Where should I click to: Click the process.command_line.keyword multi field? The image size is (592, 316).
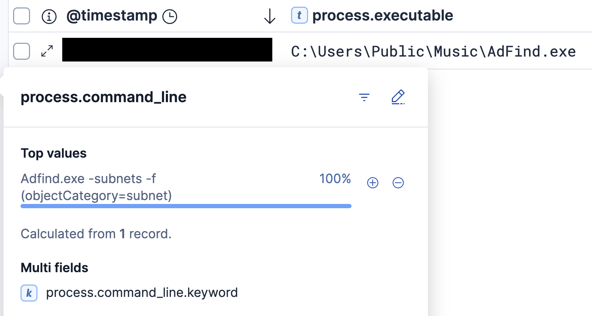click(142, 293)
